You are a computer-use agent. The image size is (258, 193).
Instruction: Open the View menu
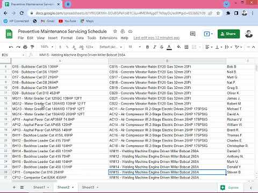[41, 38]
